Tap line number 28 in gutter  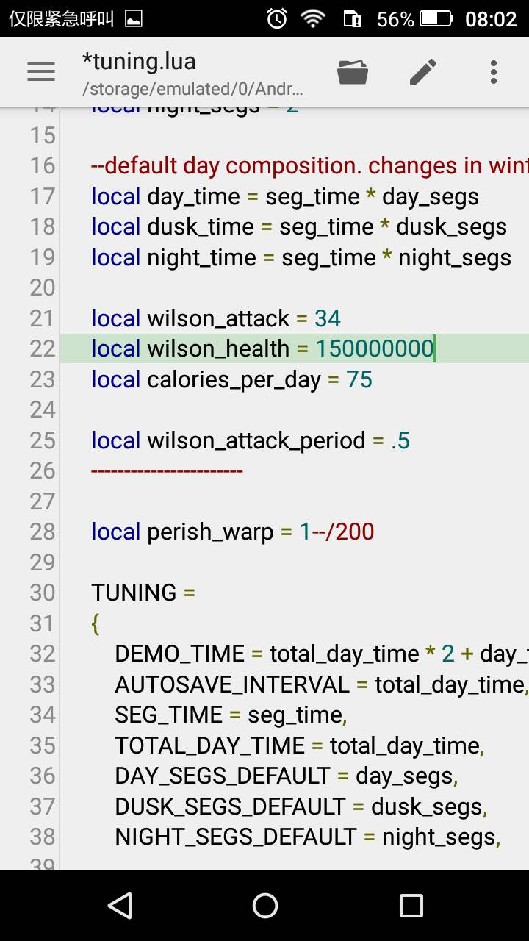point(43,532)
